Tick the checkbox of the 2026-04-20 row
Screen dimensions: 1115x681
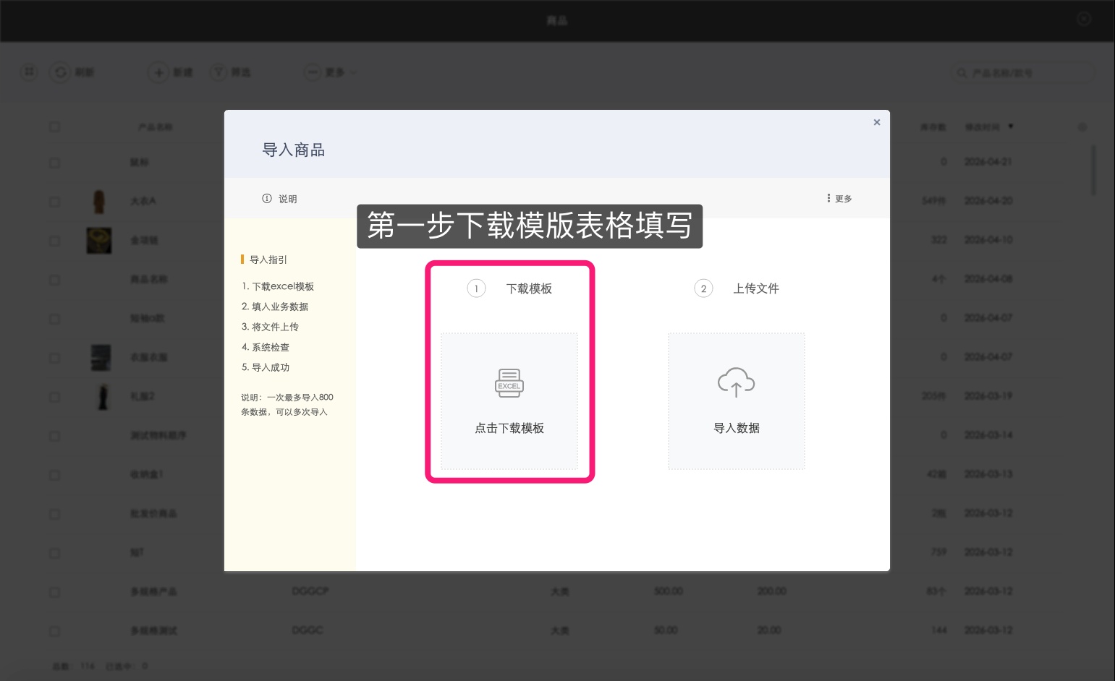(54, 202)
